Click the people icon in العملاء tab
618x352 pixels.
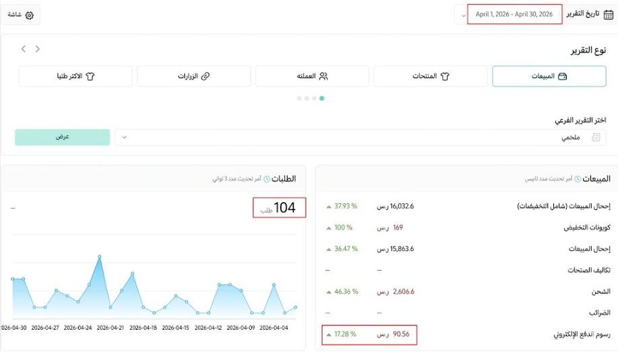(x=324, y=76)
